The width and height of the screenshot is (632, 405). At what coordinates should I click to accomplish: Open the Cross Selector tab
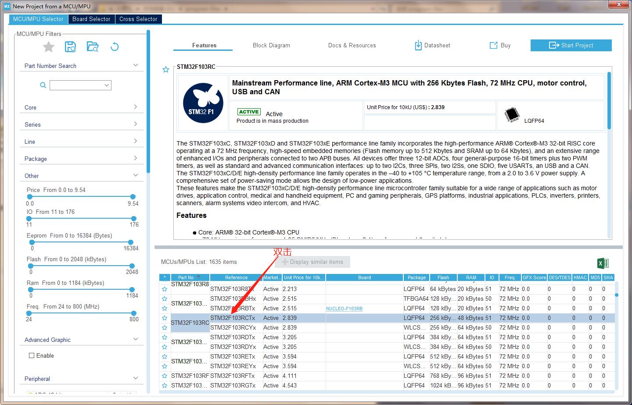138,19
